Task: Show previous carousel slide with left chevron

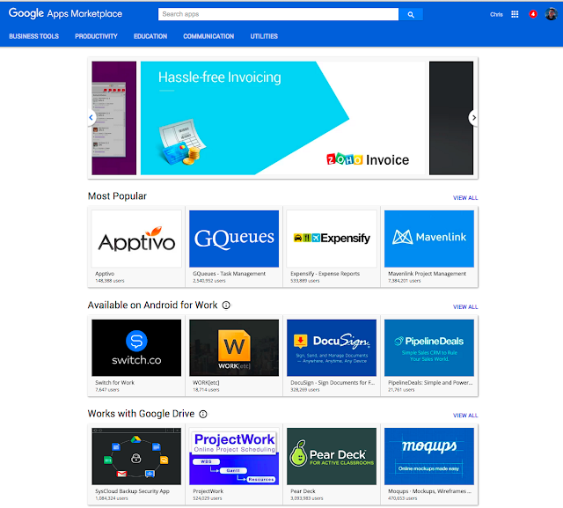Action: [91, 117]
